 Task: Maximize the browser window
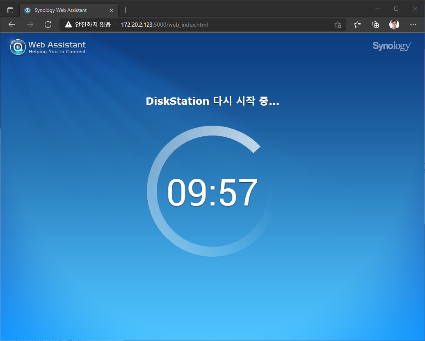[x=396, y=9]
